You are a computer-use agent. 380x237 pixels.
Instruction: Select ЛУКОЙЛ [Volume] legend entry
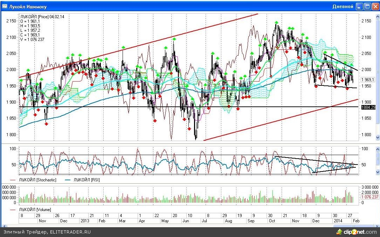click(x=32, y=209)
